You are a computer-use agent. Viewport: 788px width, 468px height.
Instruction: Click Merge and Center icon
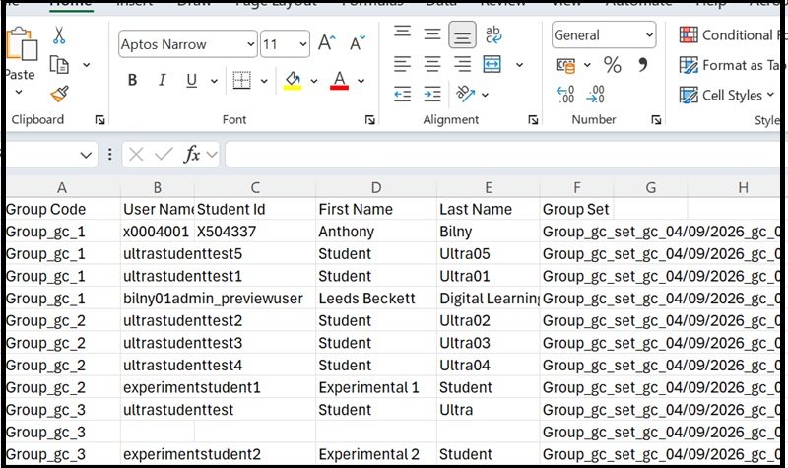tap(492, 64)
